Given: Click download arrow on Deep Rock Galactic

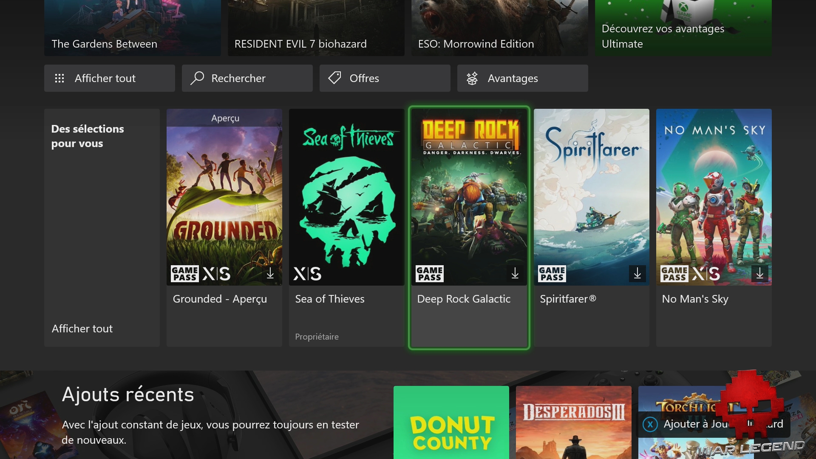Looking at the screenshot, I should click(515, 274).
